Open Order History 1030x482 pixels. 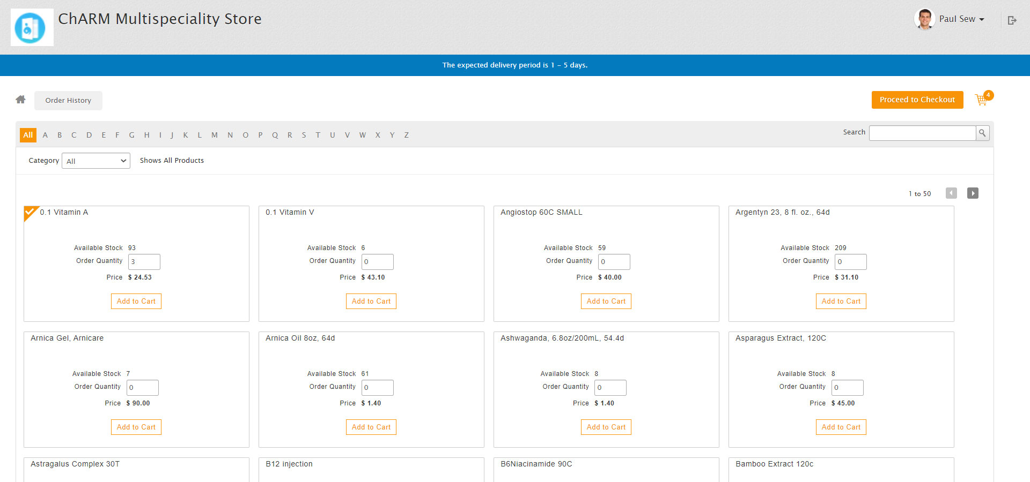coord(68,101)
